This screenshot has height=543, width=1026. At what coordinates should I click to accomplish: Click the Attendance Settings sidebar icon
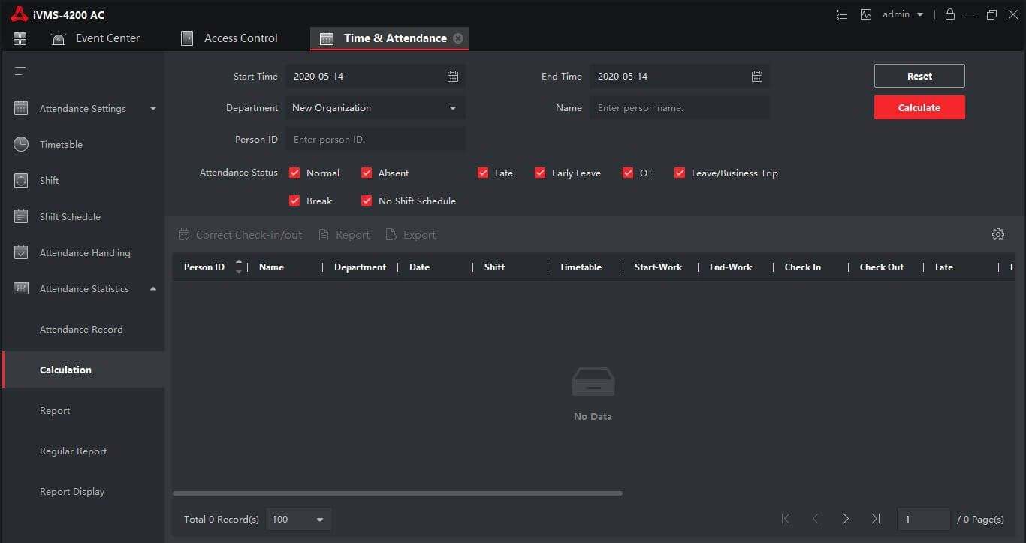21,108
